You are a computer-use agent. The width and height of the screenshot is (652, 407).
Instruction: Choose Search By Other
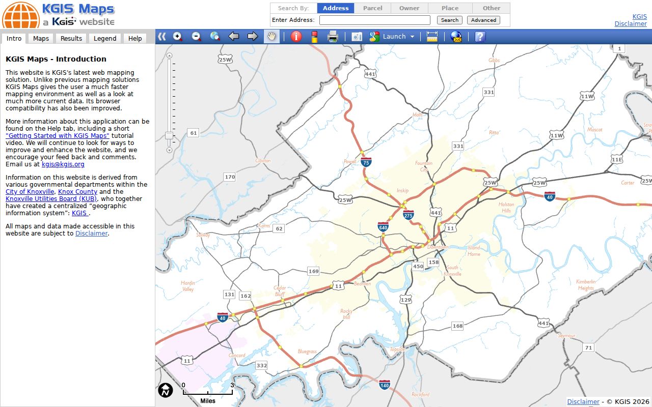point(492,8)
